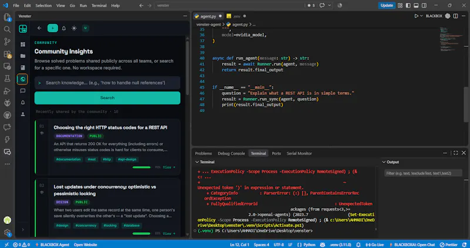Screen dimensions: 470x248
Task: Switch to the agent.py editor tab
Action: click(x=209, y=16)
